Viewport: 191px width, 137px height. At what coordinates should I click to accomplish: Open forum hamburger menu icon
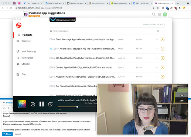pyautogui.click(x=159, y=14)
